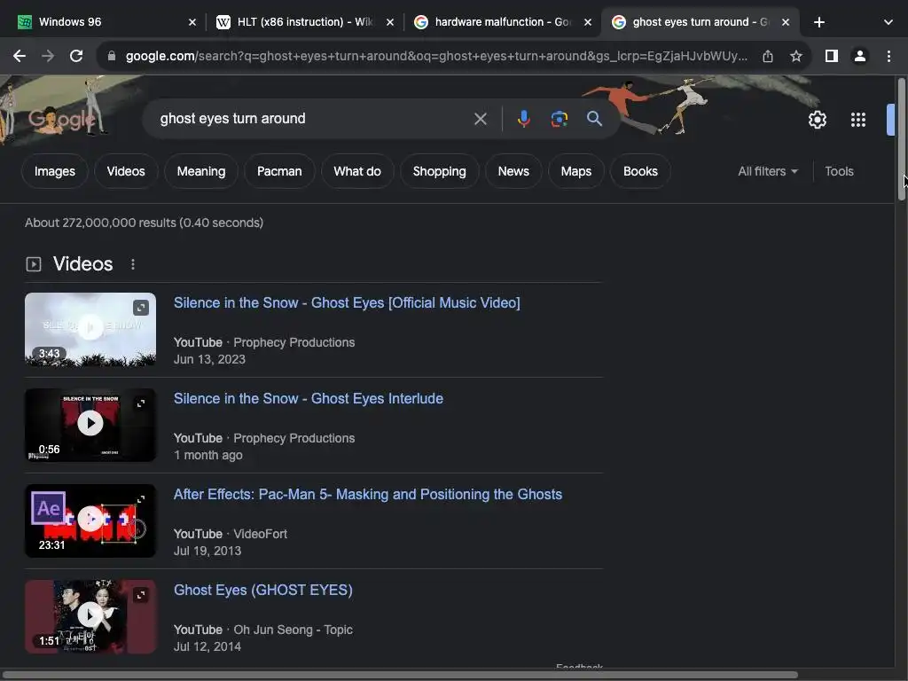Filter results by Images
908x681 pixels.
[54, 171]
